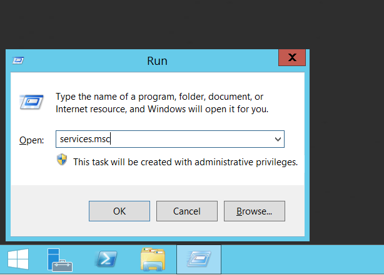The height and width of the screenshot is (275, 384).
Task: Click the "Open:" label
Action: [x=31, y=140]
